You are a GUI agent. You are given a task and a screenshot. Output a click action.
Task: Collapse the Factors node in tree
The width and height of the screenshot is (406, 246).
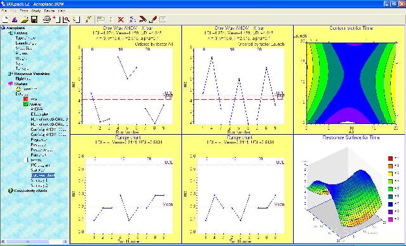point(10,33)
